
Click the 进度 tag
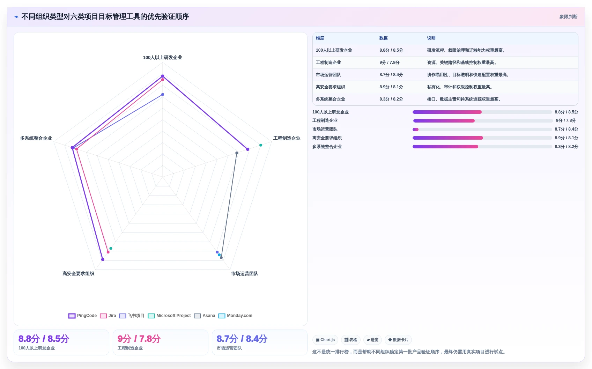pyautogui.click(x=372, y=340)
